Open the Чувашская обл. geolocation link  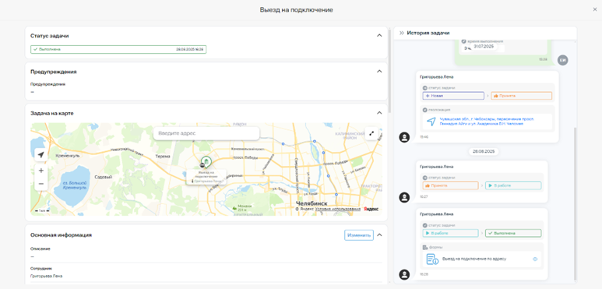coord(487,122)
